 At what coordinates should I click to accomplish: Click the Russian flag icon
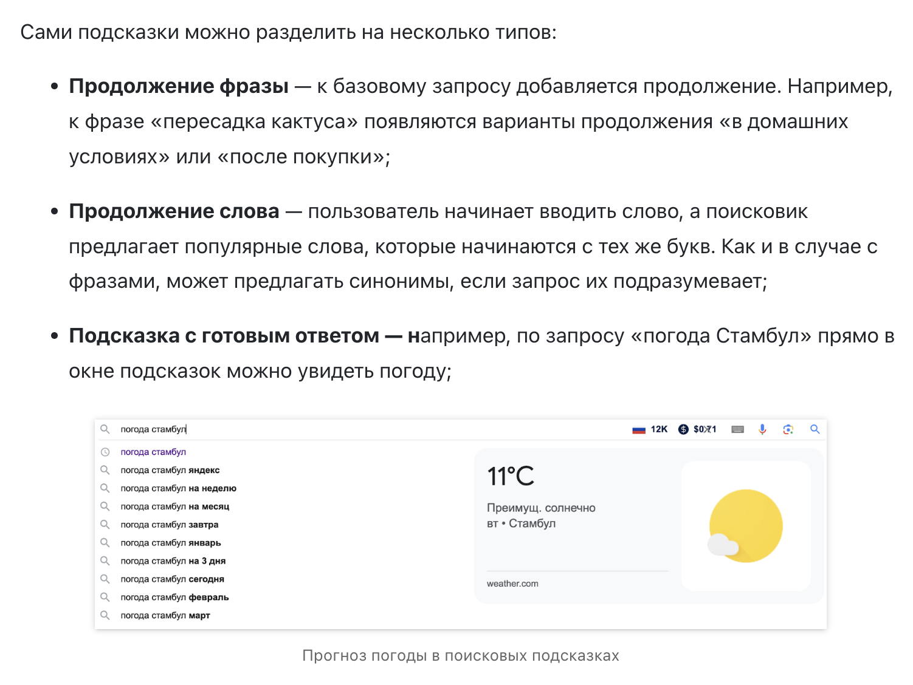(638, 429)
